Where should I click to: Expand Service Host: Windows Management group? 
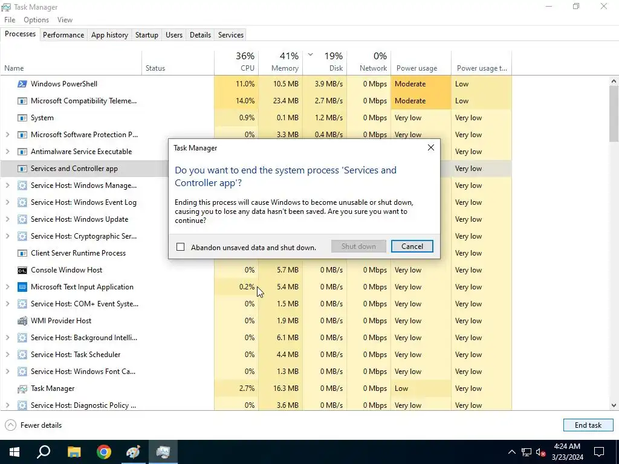pyautogui.click(x=7, y=185)
